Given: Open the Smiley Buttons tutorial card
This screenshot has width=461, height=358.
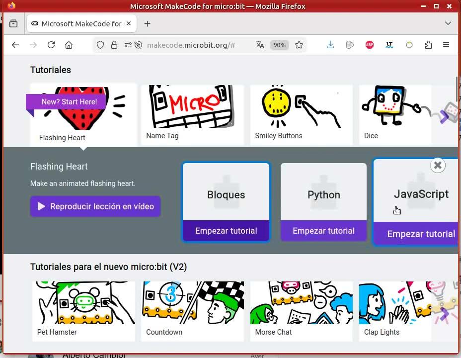Looking at the screenshot, I should click(302, 115).
